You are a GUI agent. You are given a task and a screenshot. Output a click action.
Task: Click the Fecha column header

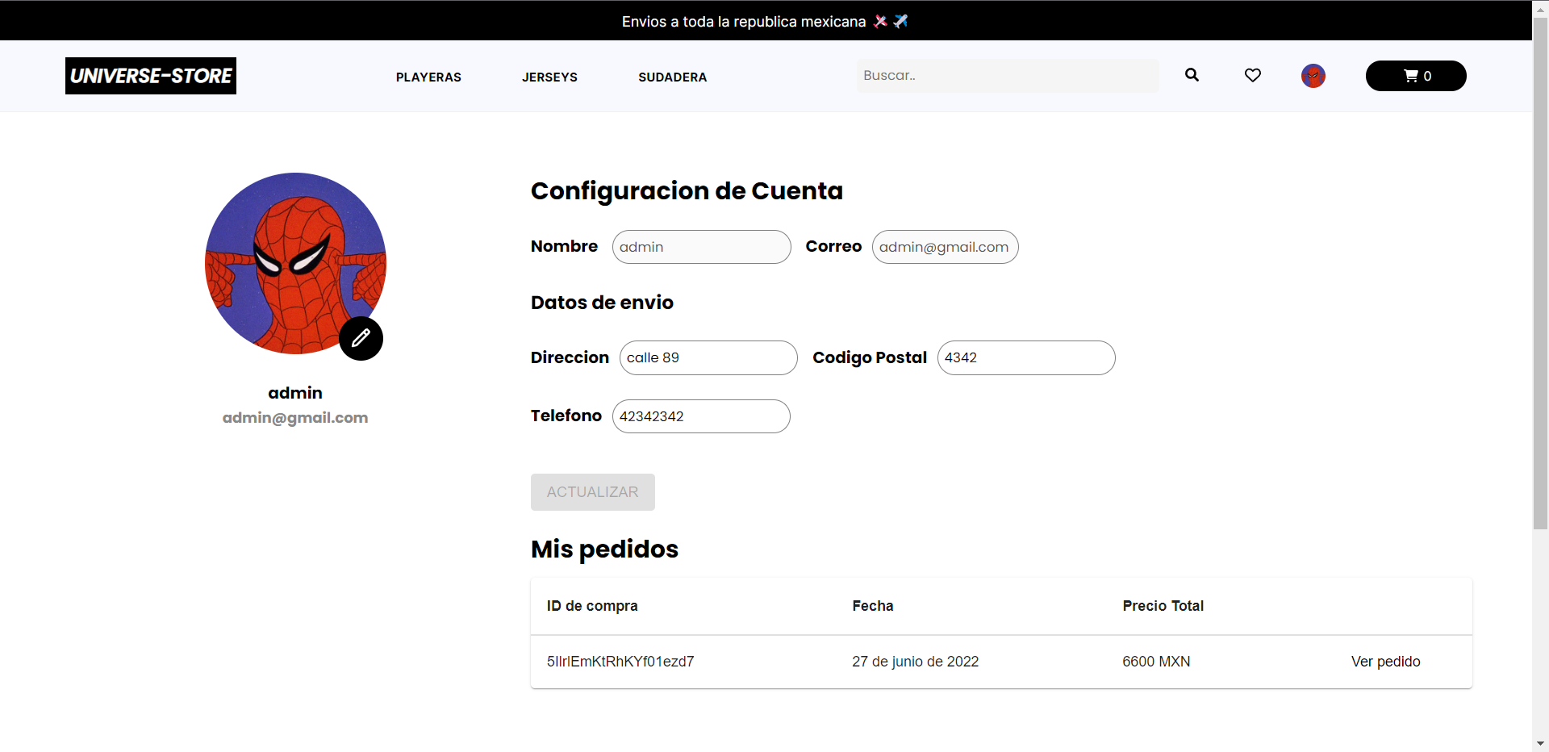[873, 606]
